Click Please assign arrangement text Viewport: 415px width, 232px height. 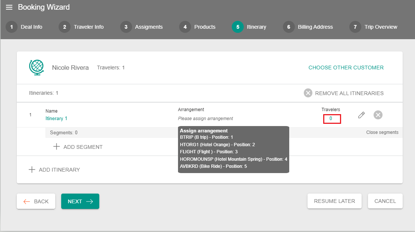(x=205, y=119)
